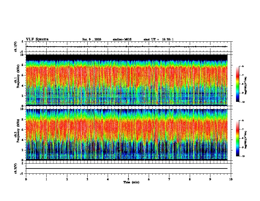This screenshot has width=260, height=201.
Task: Click the ch.2 "Frequency (kHz)" axis label
Action: [18, 131]
